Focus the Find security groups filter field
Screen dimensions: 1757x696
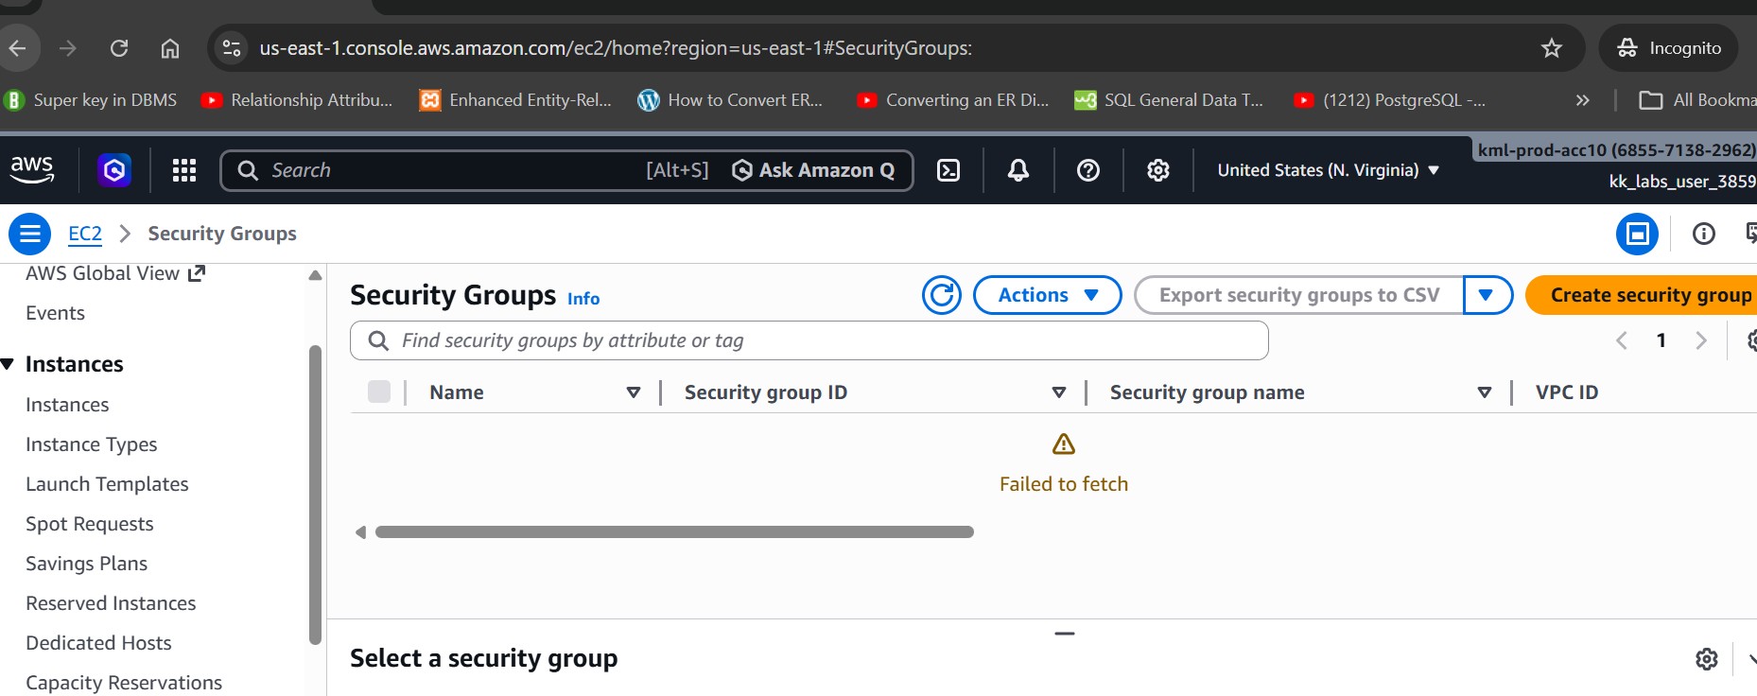(809, 340)
